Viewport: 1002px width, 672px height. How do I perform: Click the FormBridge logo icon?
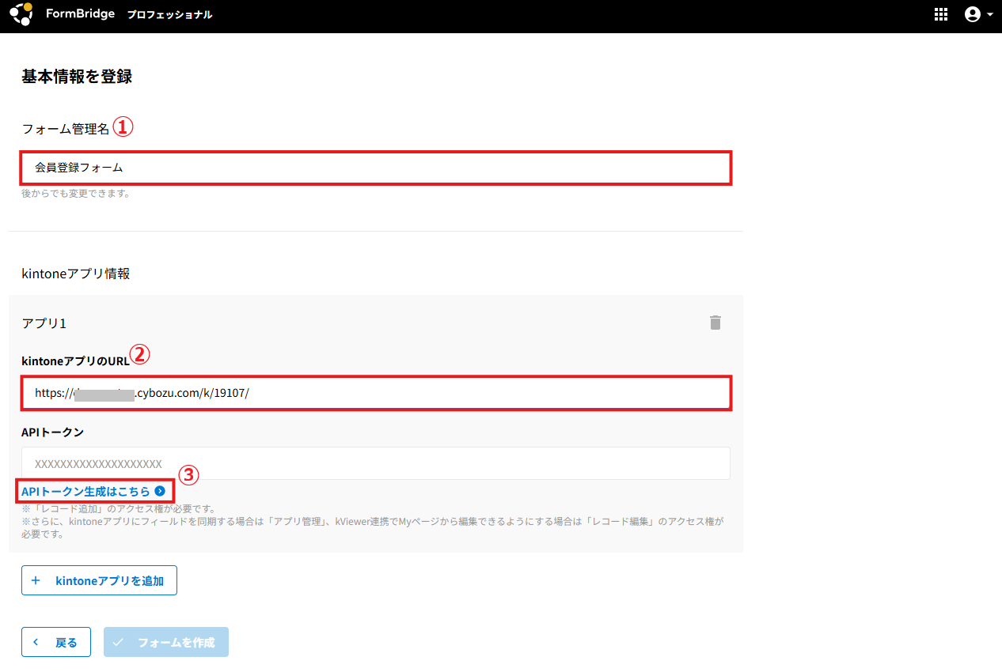click(21, 14)
